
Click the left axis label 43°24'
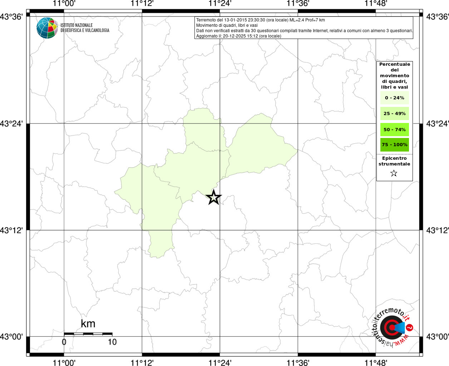[11, 124]
